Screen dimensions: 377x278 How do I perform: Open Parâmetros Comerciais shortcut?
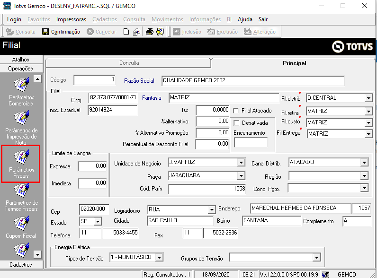click(x=21, y=92)
